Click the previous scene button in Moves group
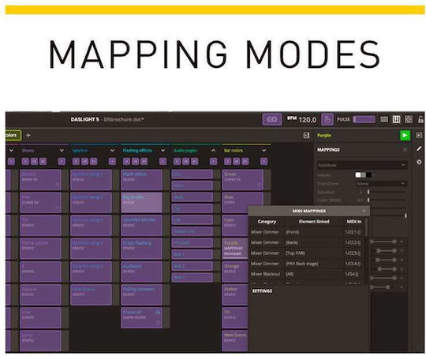Viewport: 426px width, 356px height. (x=34, y=161)
